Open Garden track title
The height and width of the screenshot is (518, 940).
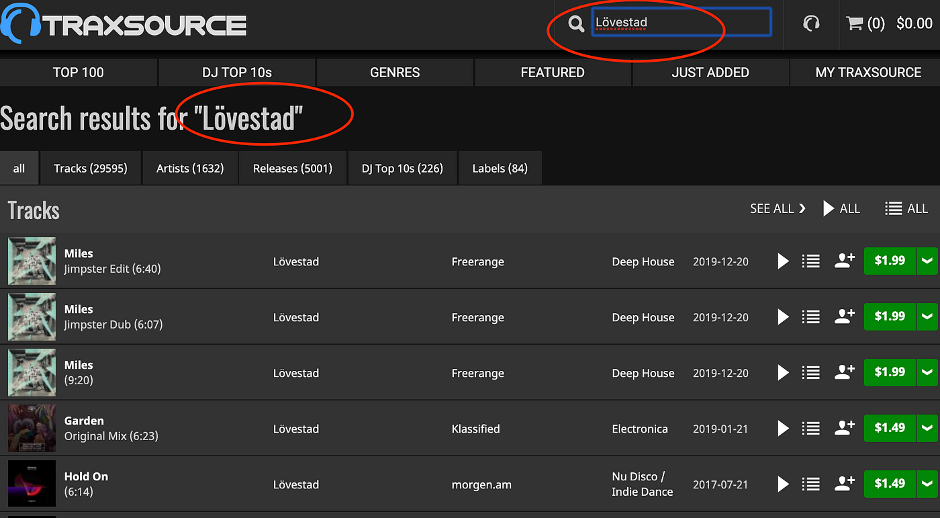click(84, 421)
